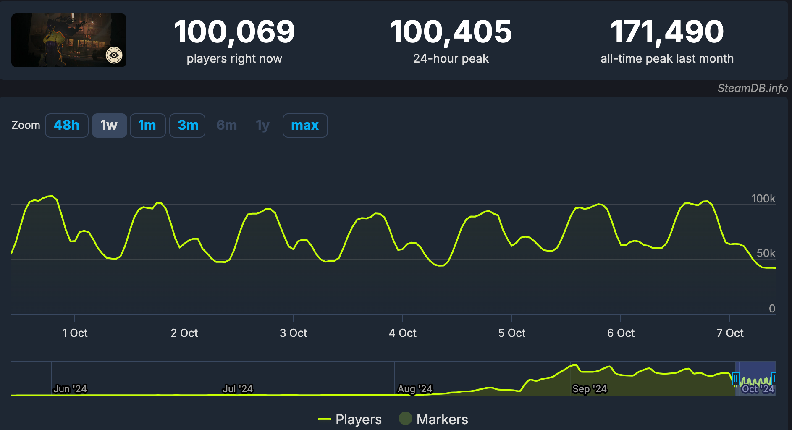Image resolution: width=792 pixels, height=430 pixels.
Task: Click the green Markers legend circle
Action: (405, 419)
